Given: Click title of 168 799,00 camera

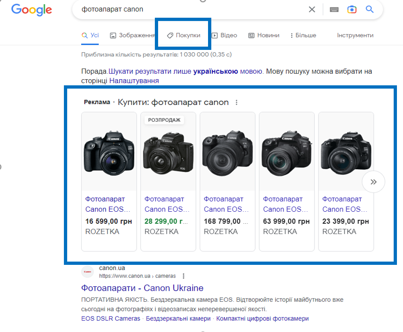Looking at the screenshot, I should pyautogui.click(x=226, y=204).
